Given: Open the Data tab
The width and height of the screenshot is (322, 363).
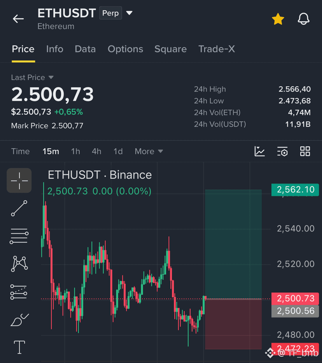Looking at the screenshot, I should [85, 49].
